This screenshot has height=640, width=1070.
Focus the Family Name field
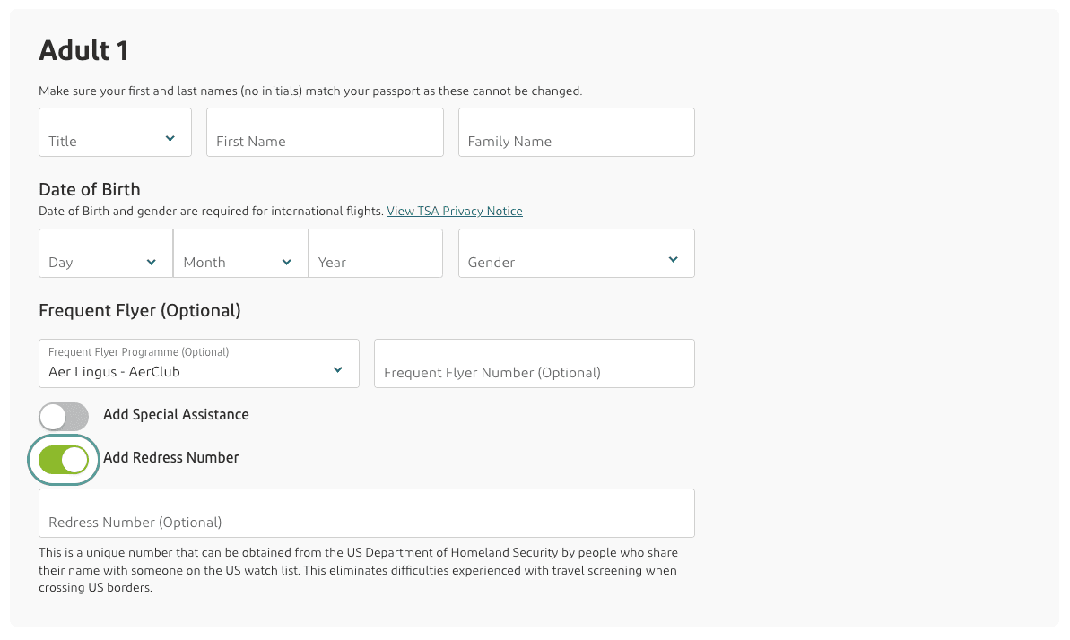pyautogui.click(x=577, y=132)
